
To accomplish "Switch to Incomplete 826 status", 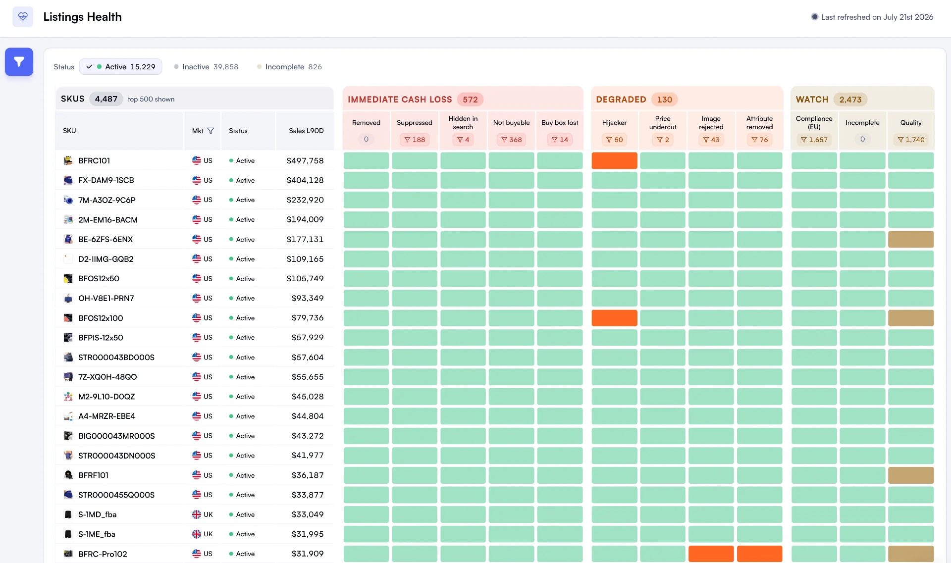I will 289,67.
